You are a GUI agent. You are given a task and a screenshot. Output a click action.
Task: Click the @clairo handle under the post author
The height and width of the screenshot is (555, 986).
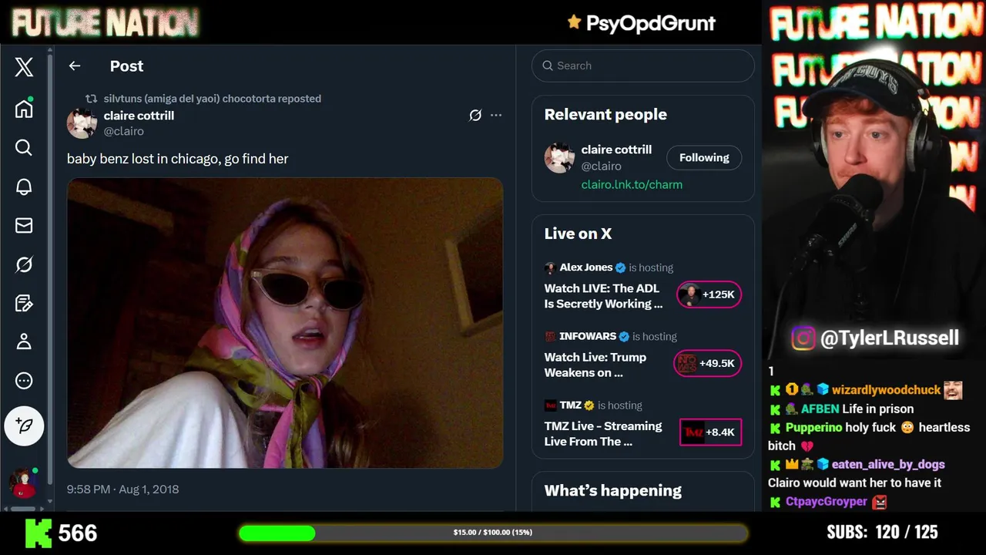pos(124,131)
